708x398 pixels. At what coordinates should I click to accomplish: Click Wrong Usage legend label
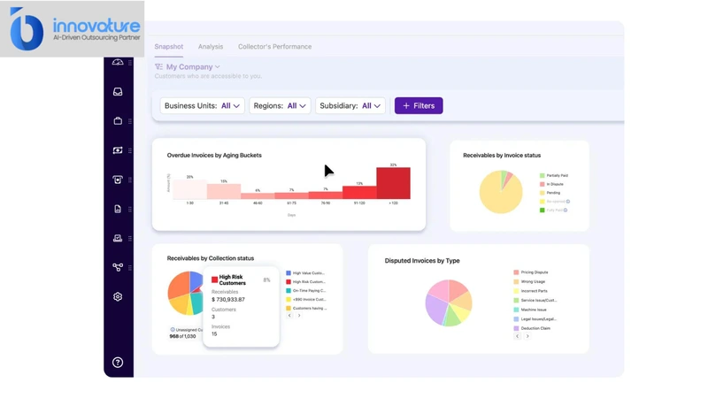[533, 281]
